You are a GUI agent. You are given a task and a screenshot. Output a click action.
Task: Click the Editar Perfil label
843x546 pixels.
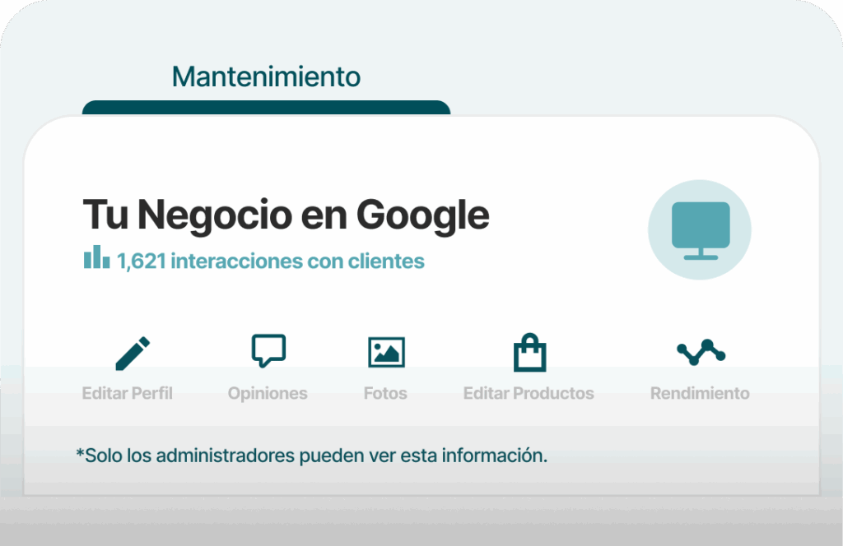[128, 393]
